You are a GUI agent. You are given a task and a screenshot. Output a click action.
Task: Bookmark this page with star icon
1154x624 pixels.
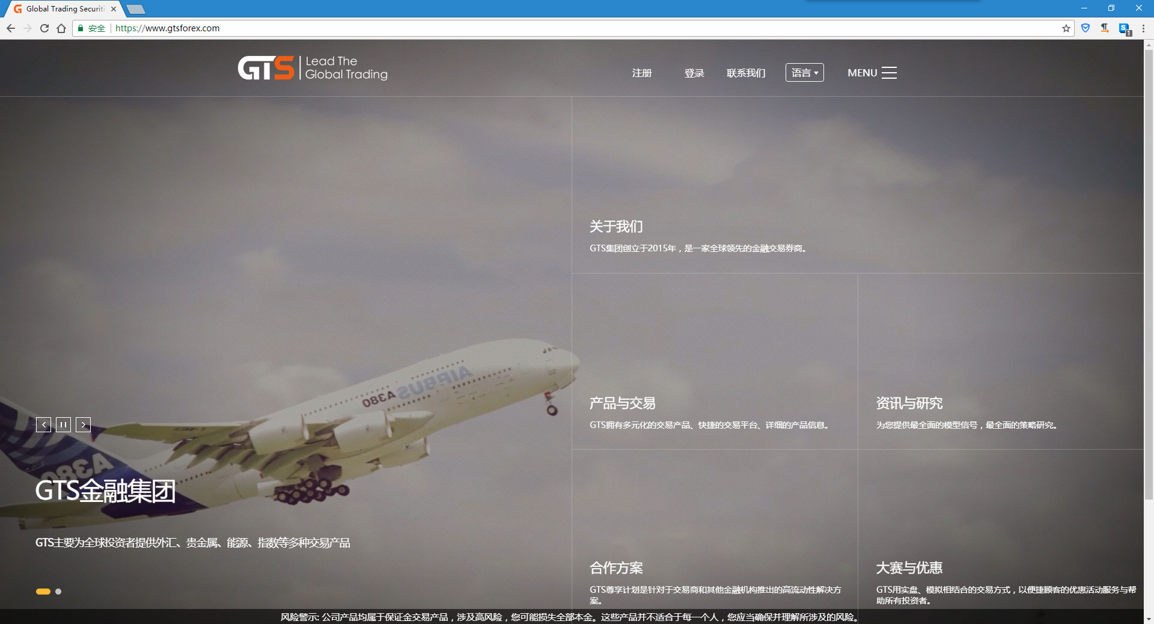tap(1066, 28)
